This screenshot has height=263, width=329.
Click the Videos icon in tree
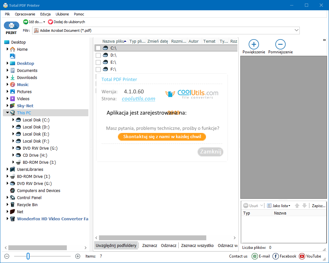point(13,99)
